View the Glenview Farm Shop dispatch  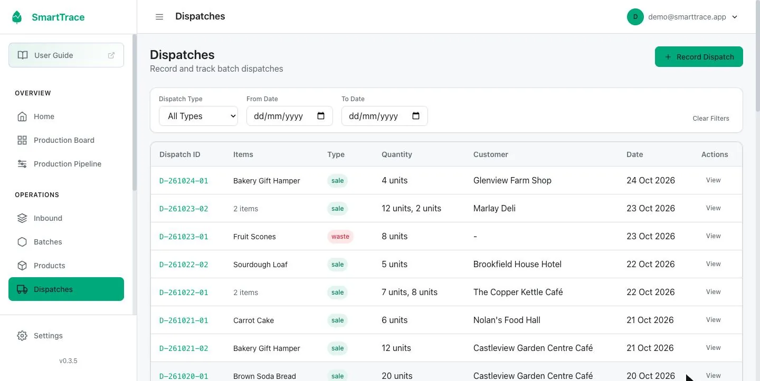pos(713,180)
